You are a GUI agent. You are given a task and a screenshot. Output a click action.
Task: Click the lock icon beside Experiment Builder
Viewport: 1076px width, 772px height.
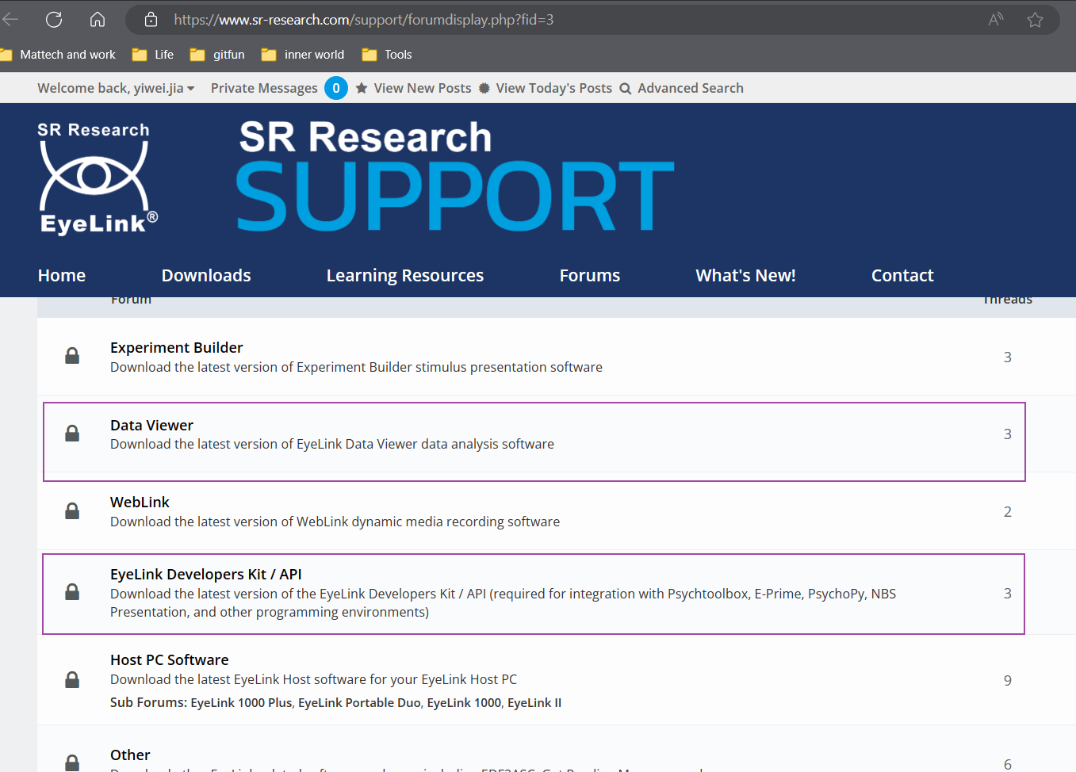(x=72, y=356)
